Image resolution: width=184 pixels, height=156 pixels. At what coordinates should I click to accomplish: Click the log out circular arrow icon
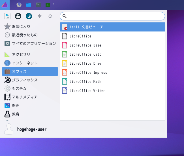(50, 16)
